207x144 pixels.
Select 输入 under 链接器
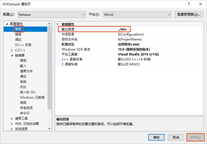pyautogui.click(x=23, y=66)
